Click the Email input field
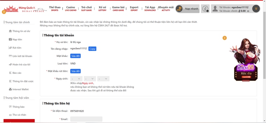Viewport: 266px width, 123px height. click(86, 119)
